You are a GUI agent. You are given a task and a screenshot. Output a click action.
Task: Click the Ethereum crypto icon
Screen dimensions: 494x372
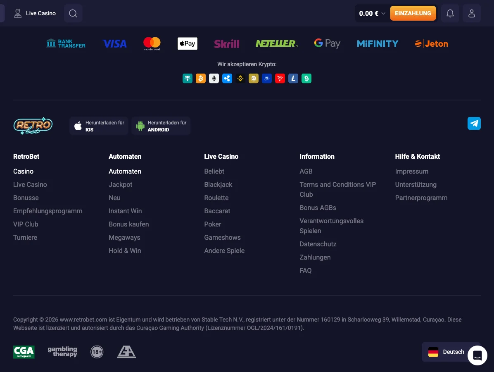point(214,78)
